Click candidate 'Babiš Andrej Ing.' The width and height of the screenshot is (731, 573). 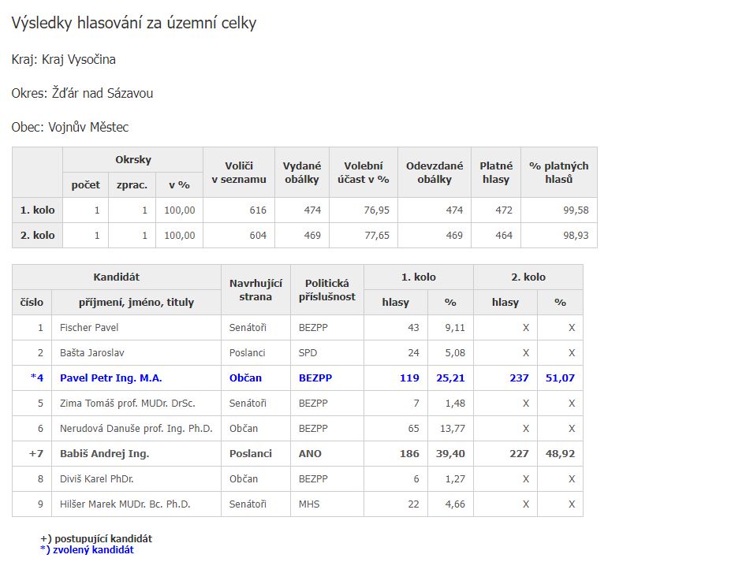[104, 453]
